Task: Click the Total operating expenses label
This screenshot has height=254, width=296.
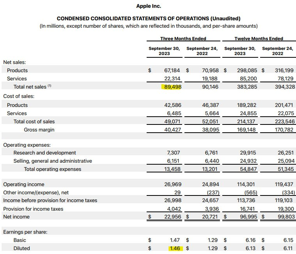Action: tap(53, 169)
